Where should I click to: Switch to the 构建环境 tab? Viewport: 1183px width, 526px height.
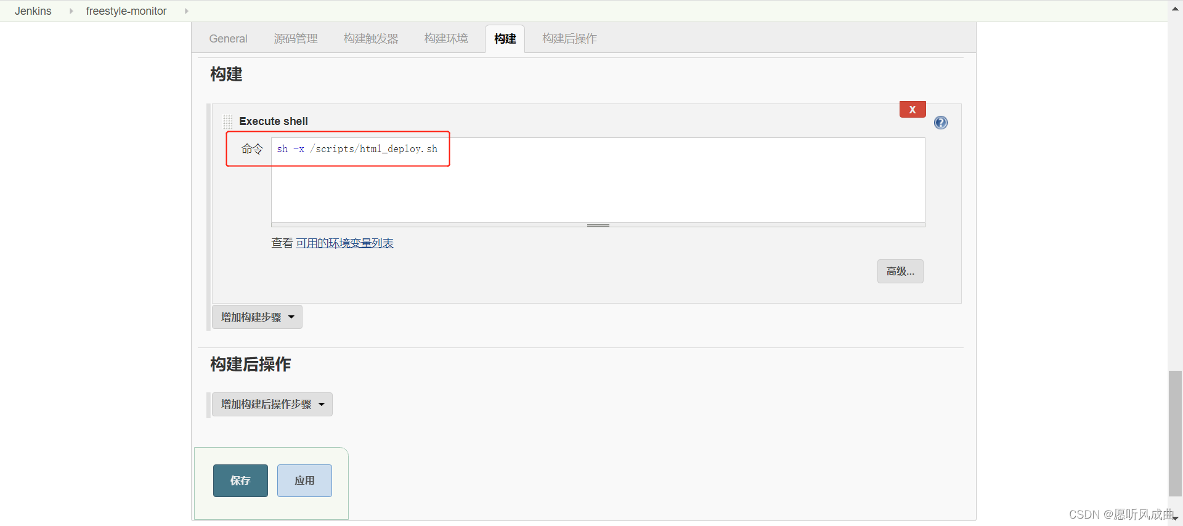pyautogui.click(x=446, y=39)
